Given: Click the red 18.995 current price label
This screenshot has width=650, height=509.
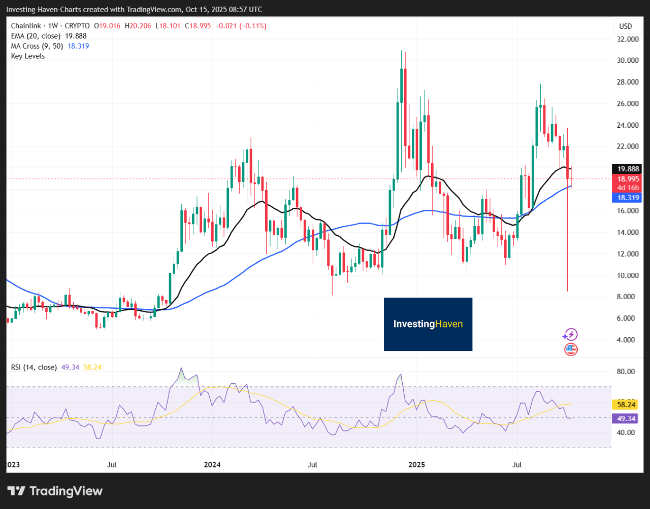Looking at the screenshot, I should pyautogui.click(x=628, y=179).
